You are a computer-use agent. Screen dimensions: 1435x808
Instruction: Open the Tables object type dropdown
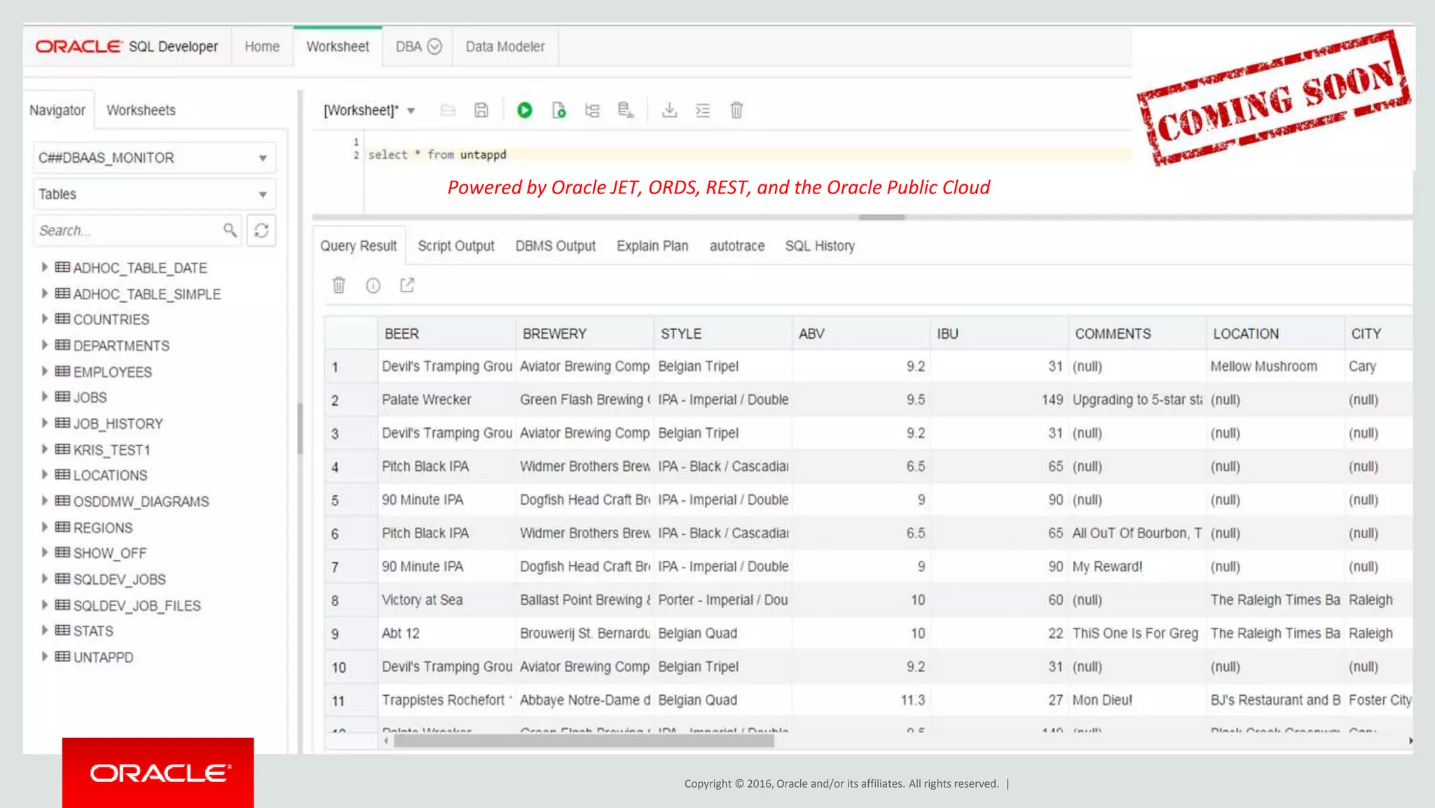click(x=154, y=194)
